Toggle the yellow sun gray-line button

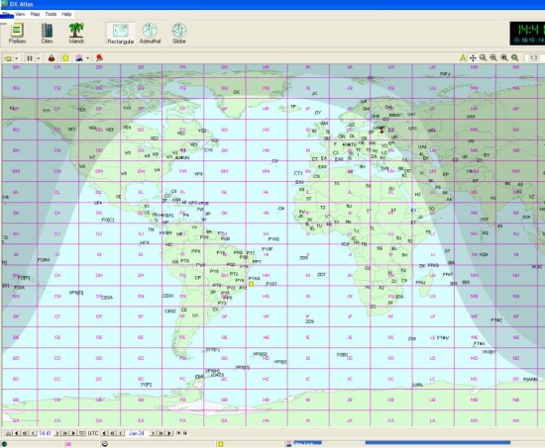click(65, 58)
